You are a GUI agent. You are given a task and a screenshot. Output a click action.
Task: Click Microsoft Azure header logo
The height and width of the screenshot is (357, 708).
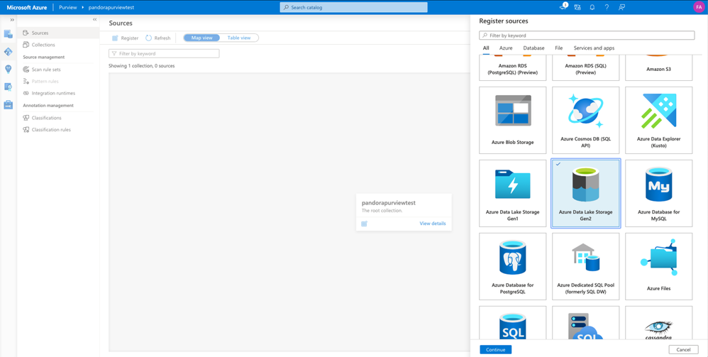point(27,7)
